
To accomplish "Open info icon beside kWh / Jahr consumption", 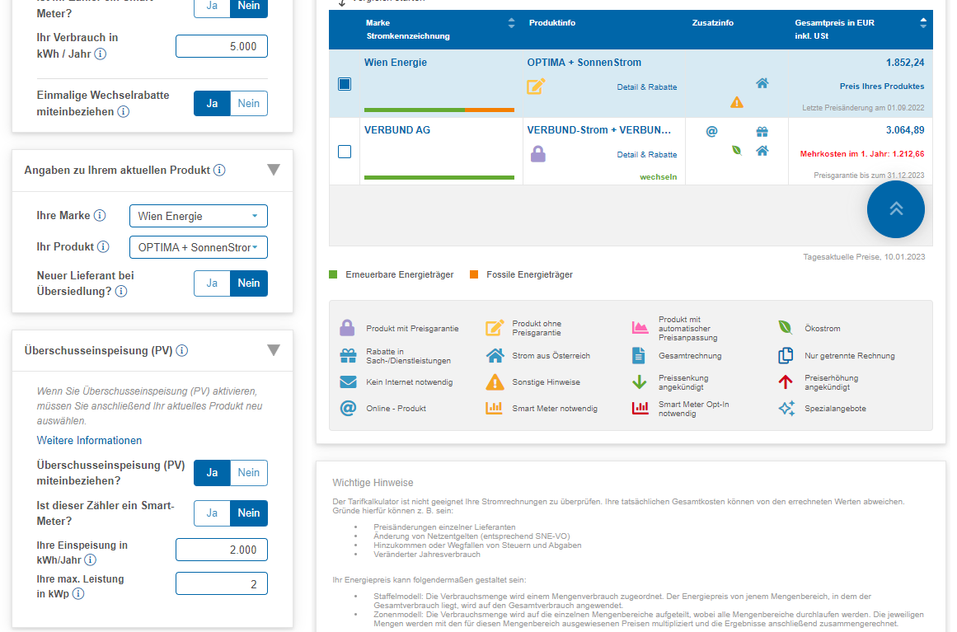I will click(100, 54).
